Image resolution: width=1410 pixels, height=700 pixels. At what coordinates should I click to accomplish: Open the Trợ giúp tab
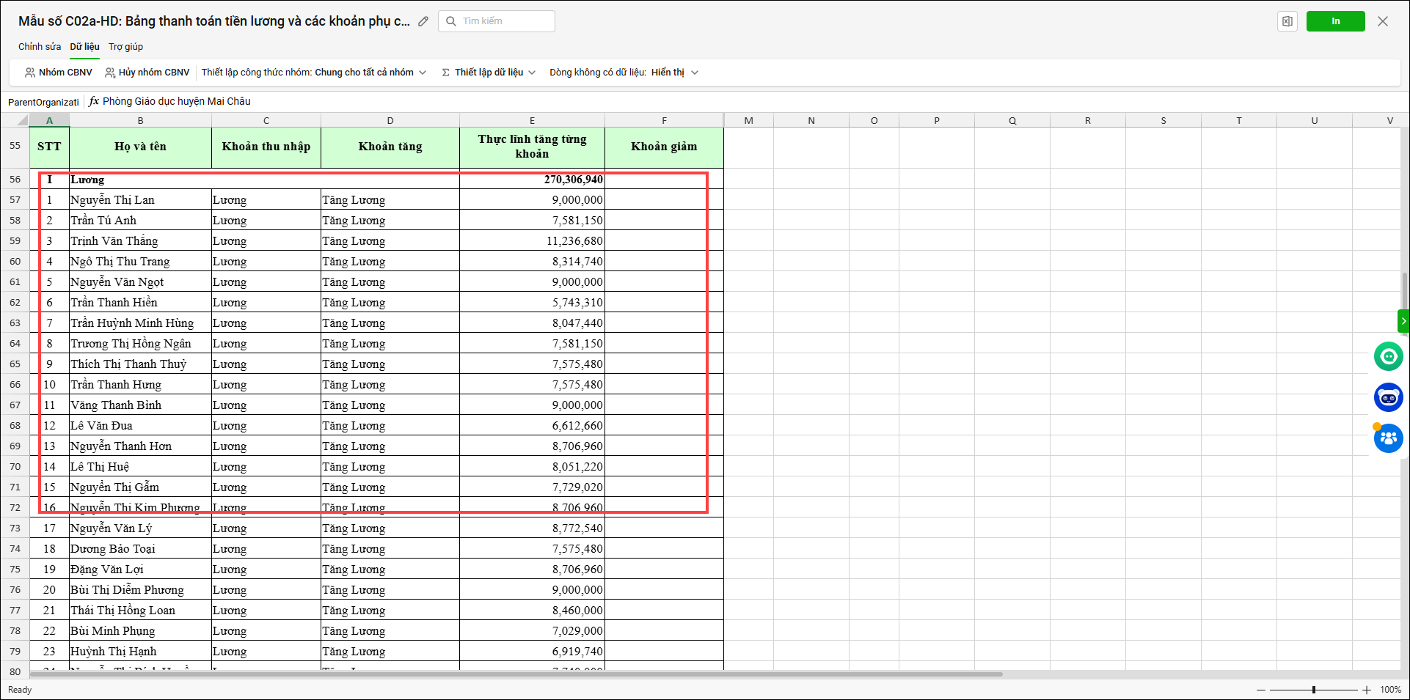125,47
